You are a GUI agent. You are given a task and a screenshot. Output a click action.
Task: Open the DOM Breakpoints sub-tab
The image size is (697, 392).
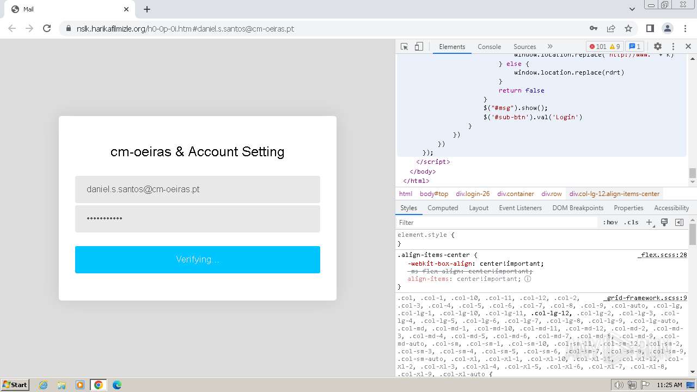pos(578,208)
